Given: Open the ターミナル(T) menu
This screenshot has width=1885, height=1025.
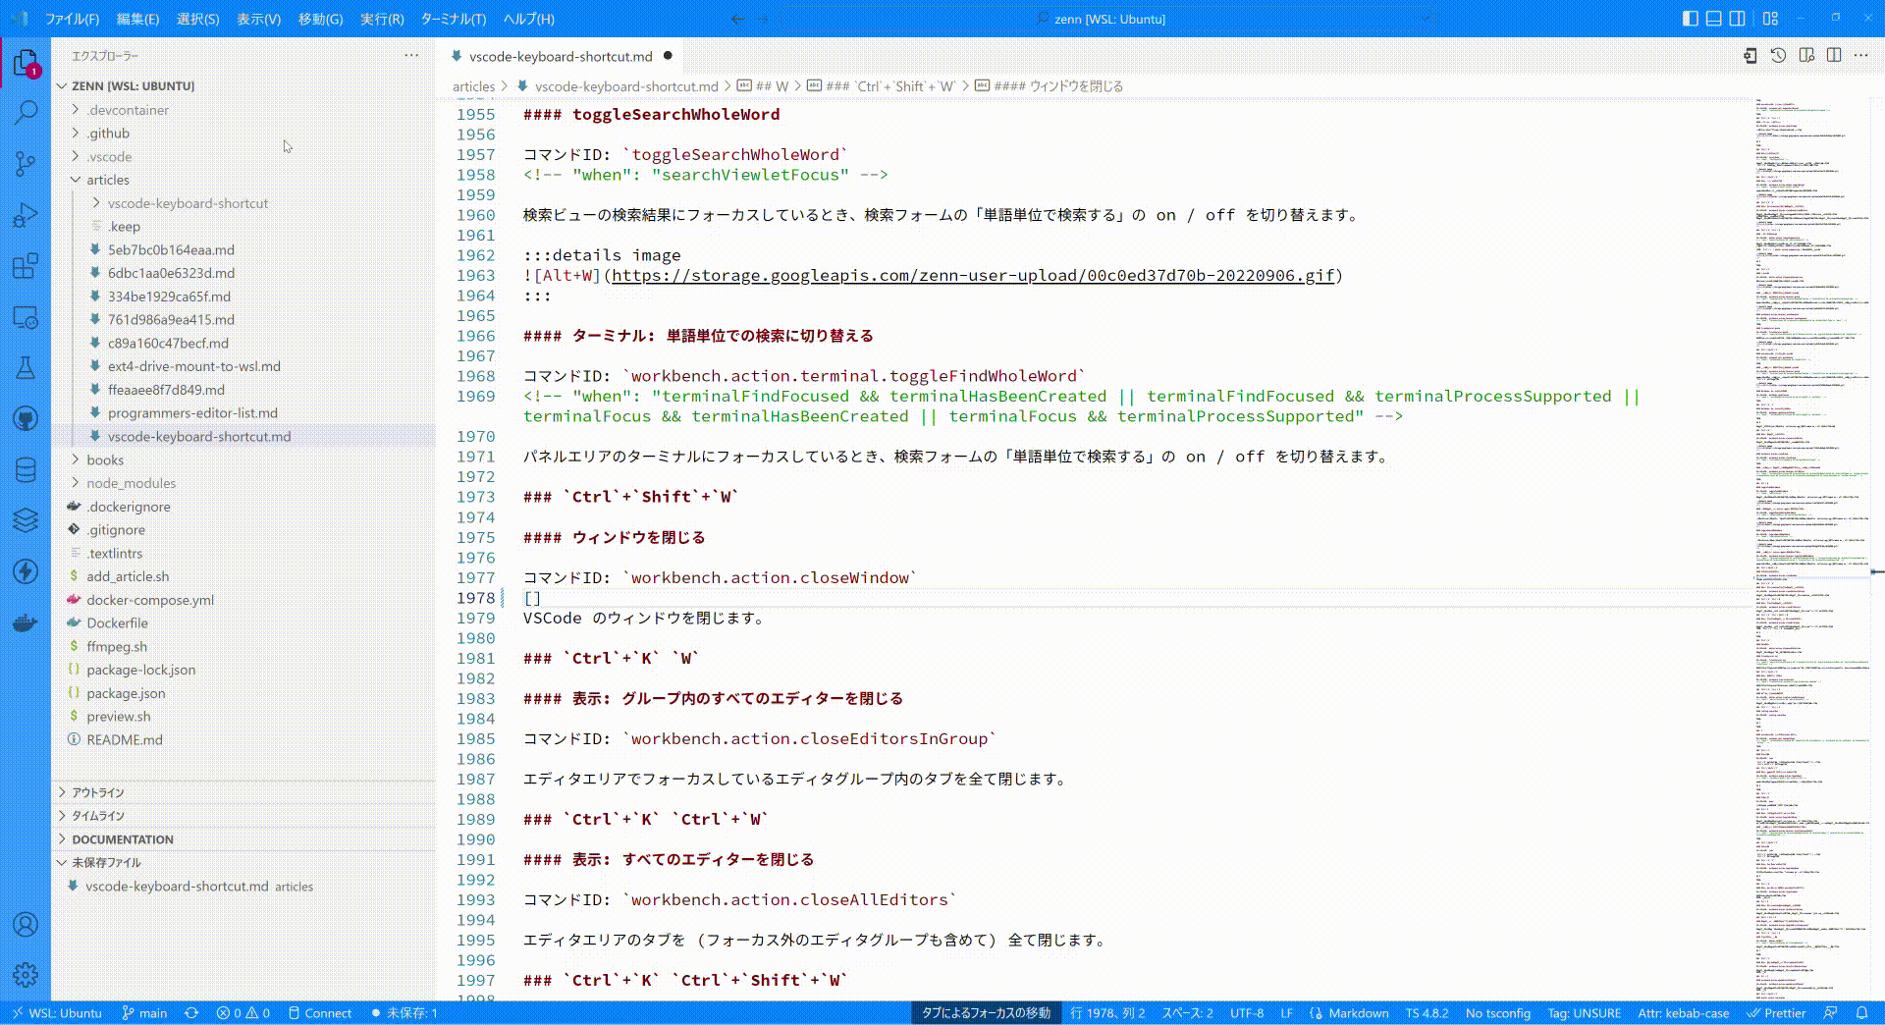Looking at the screenshot, I should point(453,19).
